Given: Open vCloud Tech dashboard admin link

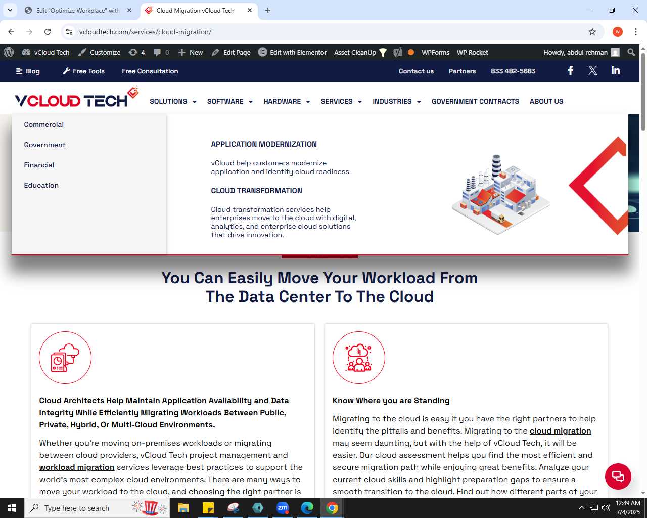Looking at the screenshot, I should pyautogui.click(x=46, y=52).
